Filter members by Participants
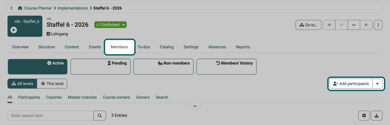Image resolution: width=390 pixels, height=125 pixels. tap(29, 98)
